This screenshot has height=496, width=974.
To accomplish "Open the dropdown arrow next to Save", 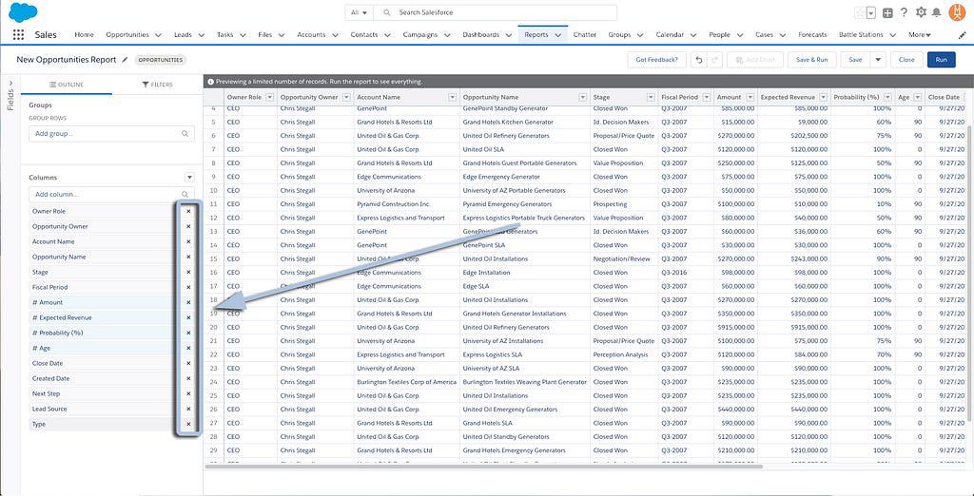I will tap(878, 60).
